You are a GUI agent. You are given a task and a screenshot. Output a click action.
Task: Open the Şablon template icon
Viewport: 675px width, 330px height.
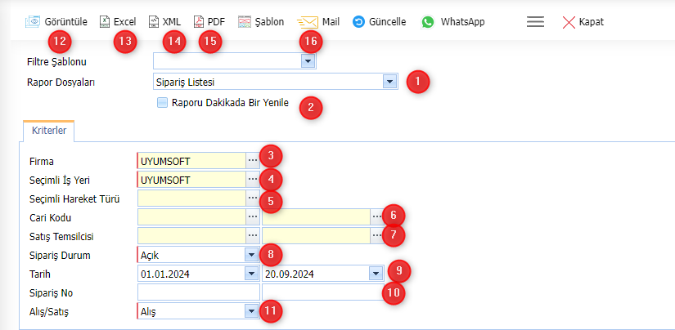coord(245,22)
